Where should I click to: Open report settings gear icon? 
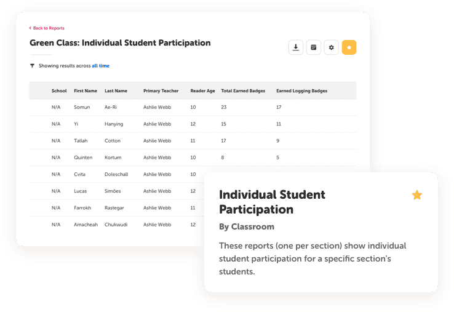332,47
